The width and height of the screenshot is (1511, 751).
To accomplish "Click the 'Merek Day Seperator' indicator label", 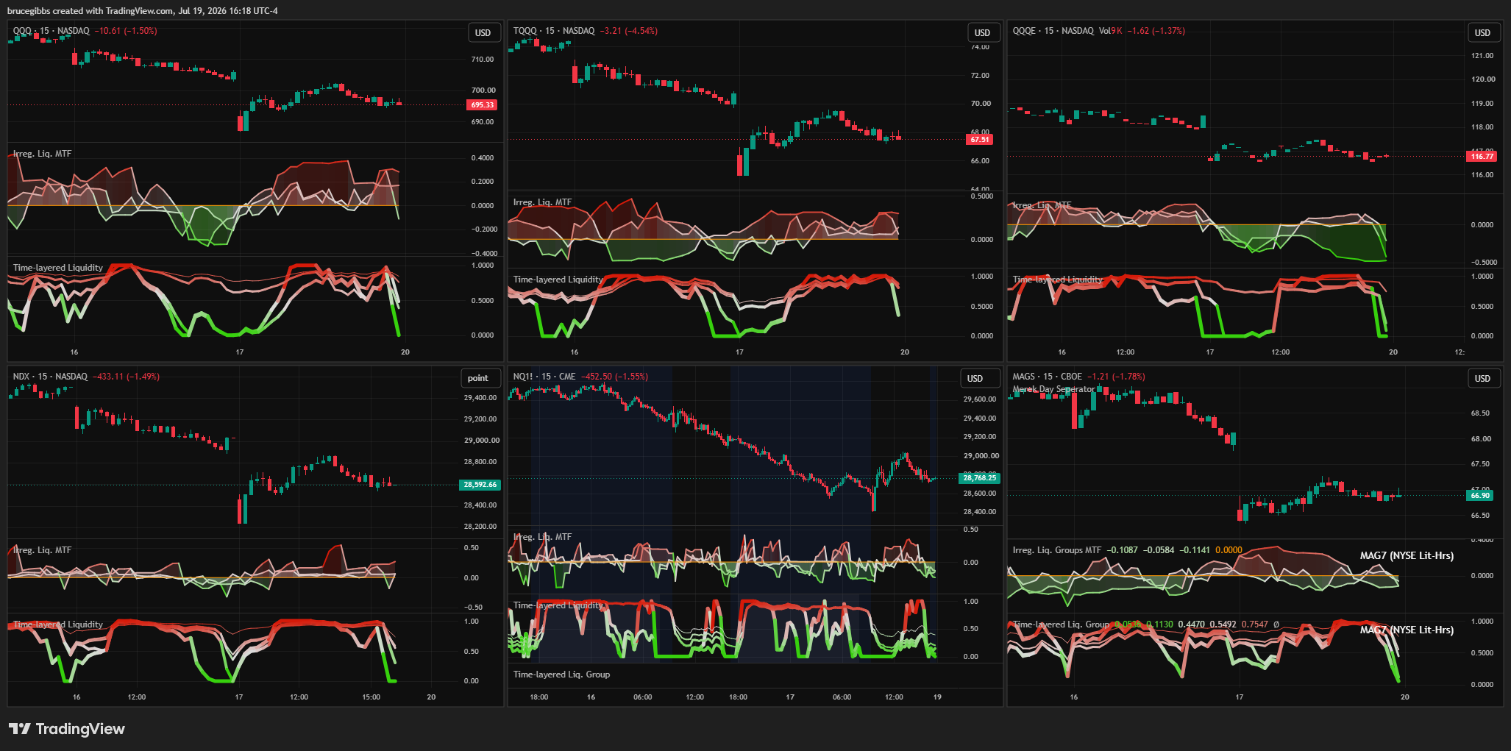I will 1054,389.
